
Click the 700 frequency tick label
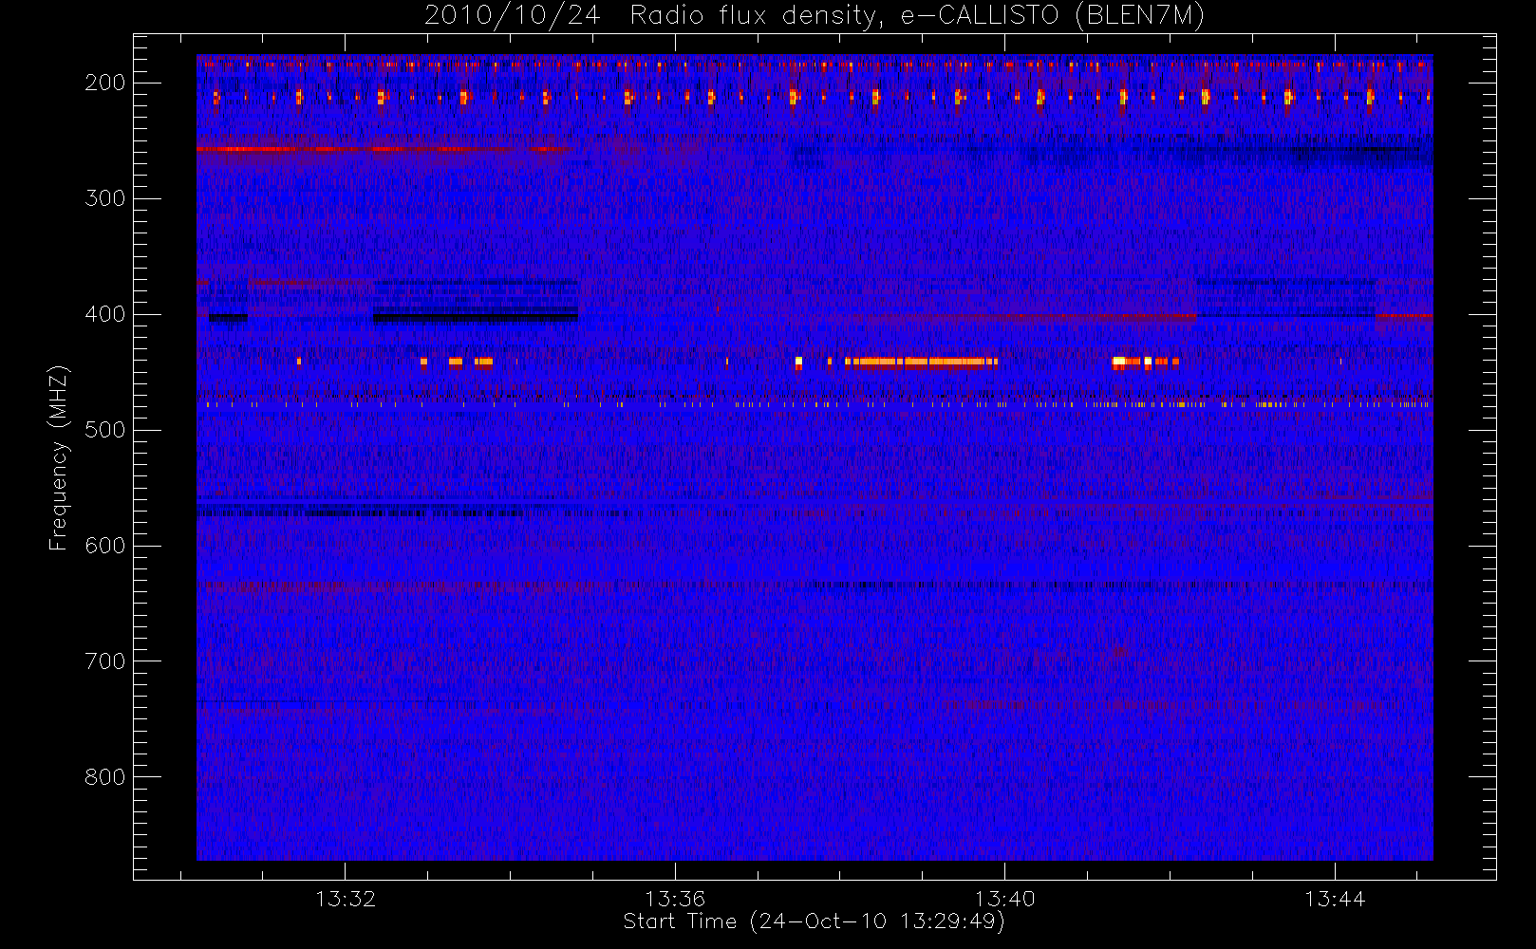coord(105,661)
